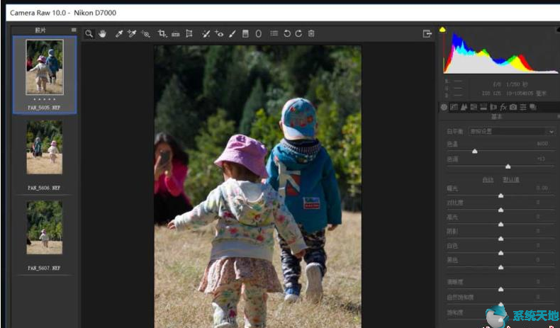Click the color temperature slider handle
560x328 pixels.
click(474, 152)
